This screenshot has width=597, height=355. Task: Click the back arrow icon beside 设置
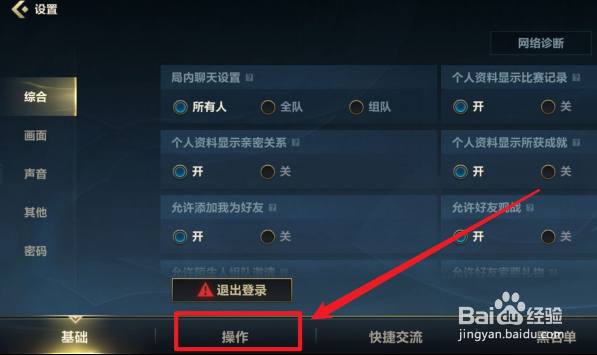coord(19,9)
